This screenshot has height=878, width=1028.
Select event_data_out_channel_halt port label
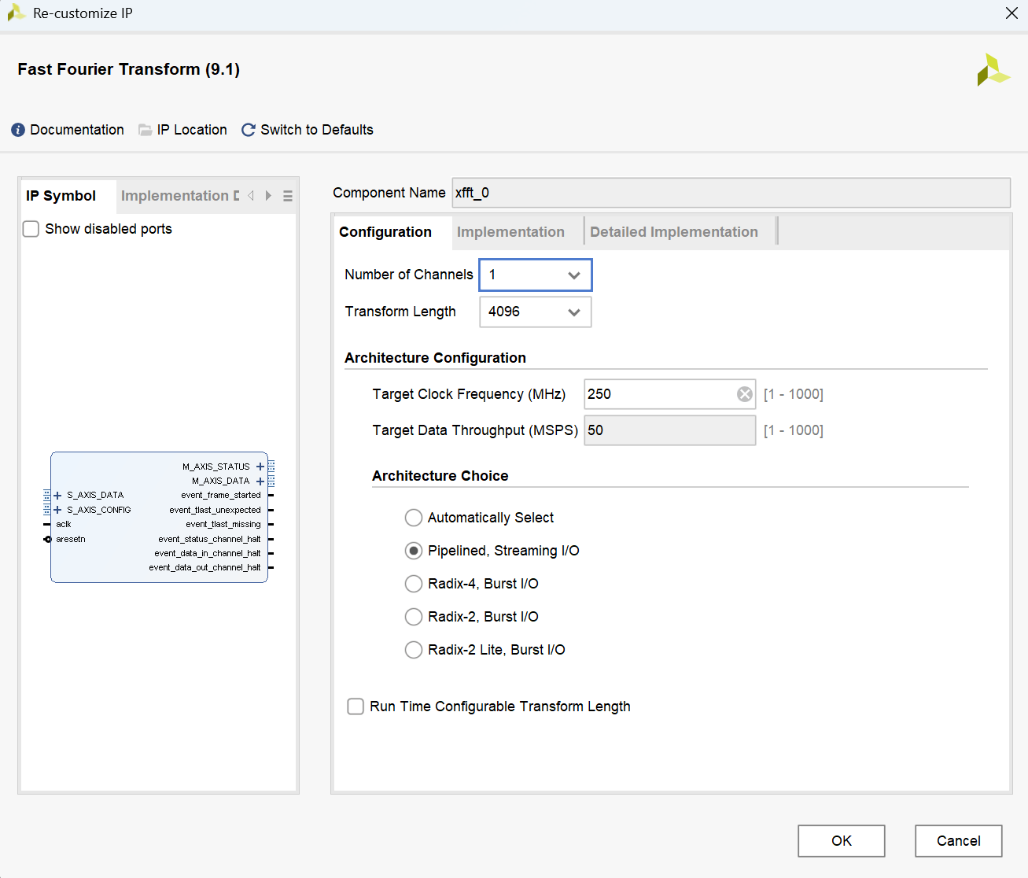coord(204,567)
